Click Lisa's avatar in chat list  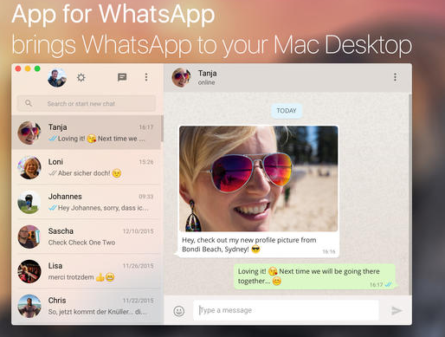pos(29,271)
